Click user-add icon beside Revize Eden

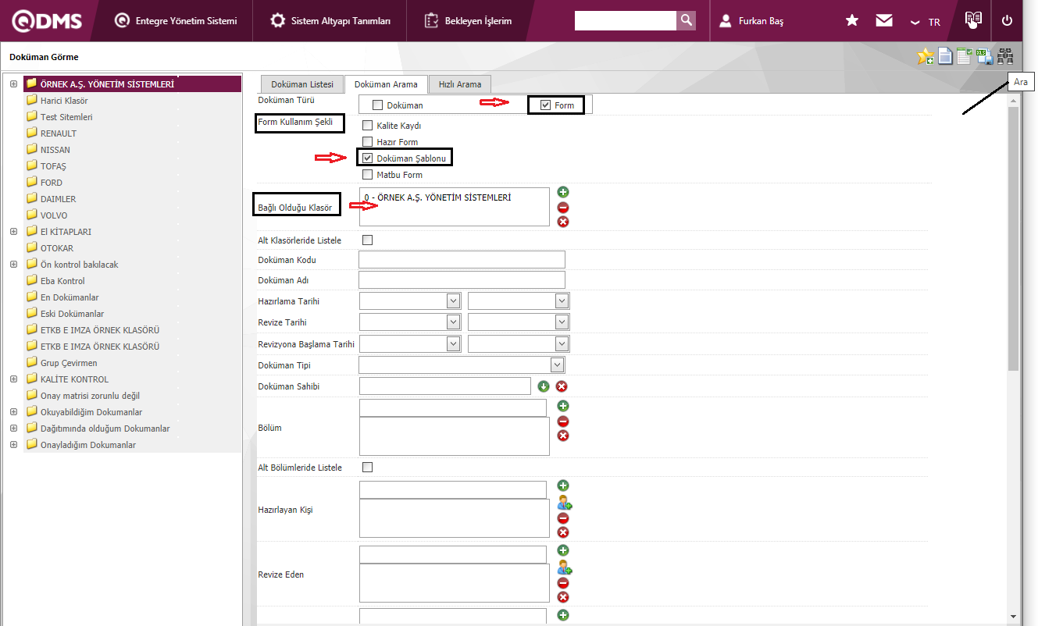(x=565, y=567)
